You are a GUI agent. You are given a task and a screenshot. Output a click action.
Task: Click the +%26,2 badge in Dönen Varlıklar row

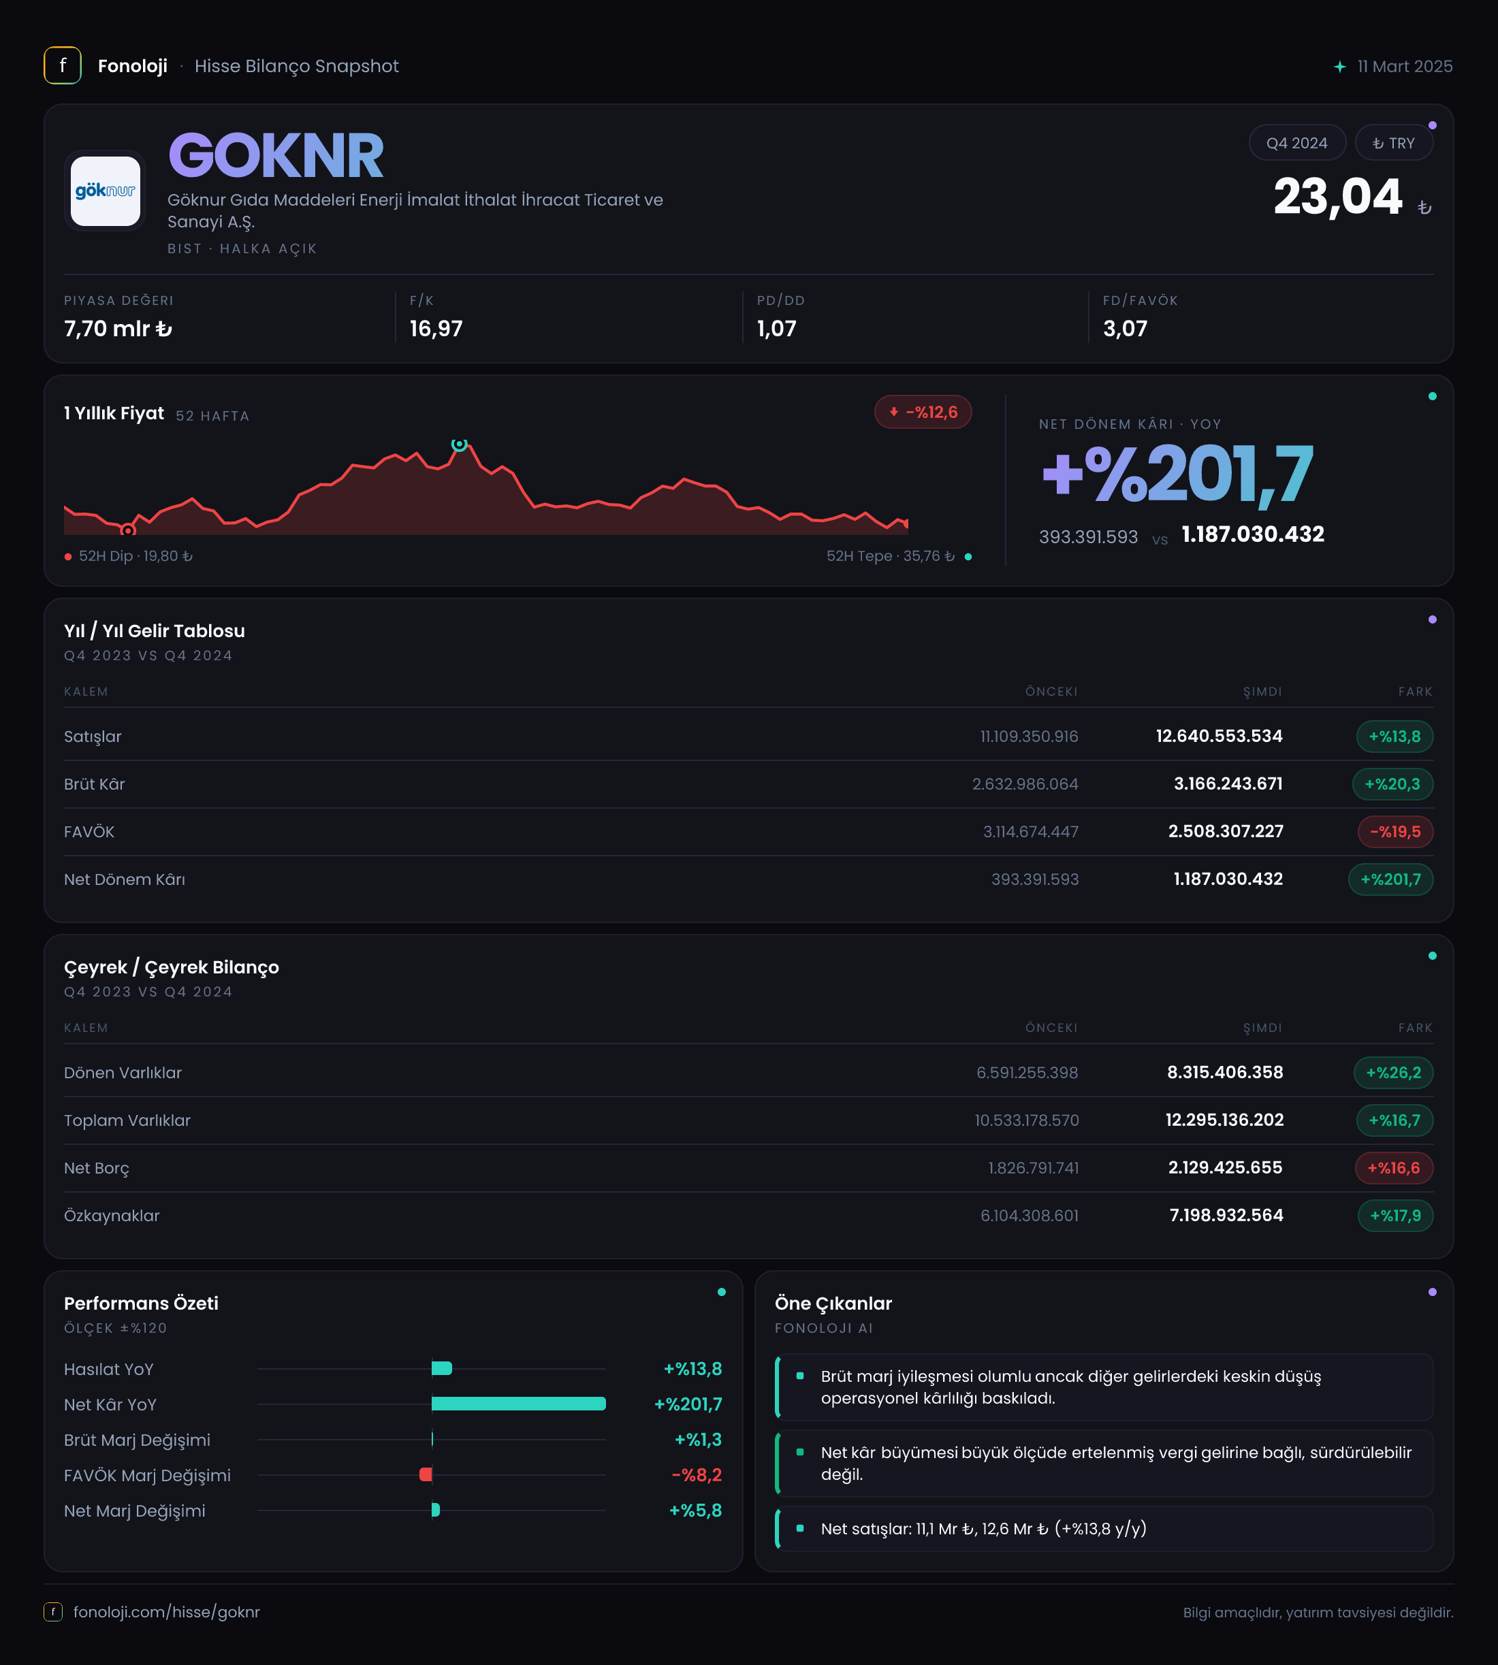click(x=1393, y=1073)
